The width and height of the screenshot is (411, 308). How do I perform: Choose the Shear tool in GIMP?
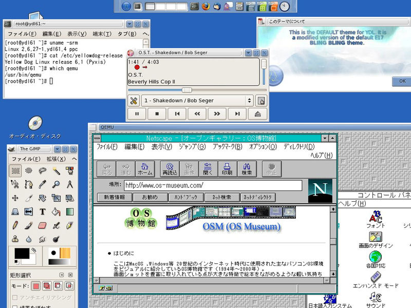point(70,198)
